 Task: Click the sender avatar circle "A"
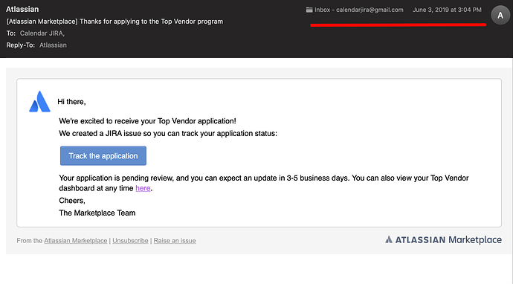point(500,15)
